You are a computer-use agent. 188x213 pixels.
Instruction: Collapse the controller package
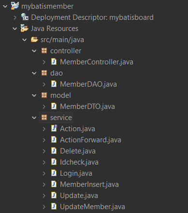point(34,51)
